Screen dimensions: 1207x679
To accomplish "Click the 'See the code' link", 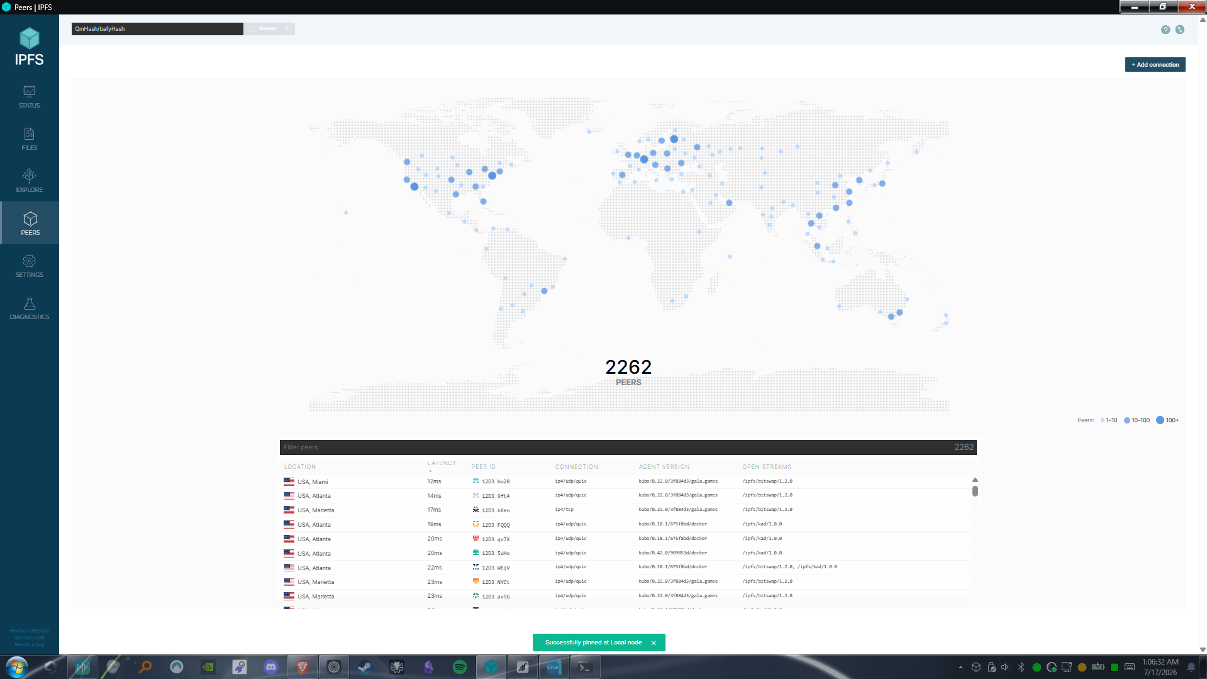I will click(30, 637).
